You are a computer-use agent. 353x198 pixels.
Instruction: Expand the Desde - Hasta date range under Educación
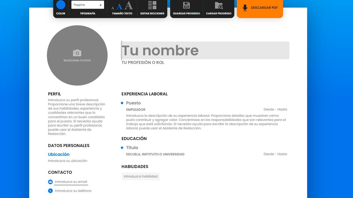click(275, 154)
